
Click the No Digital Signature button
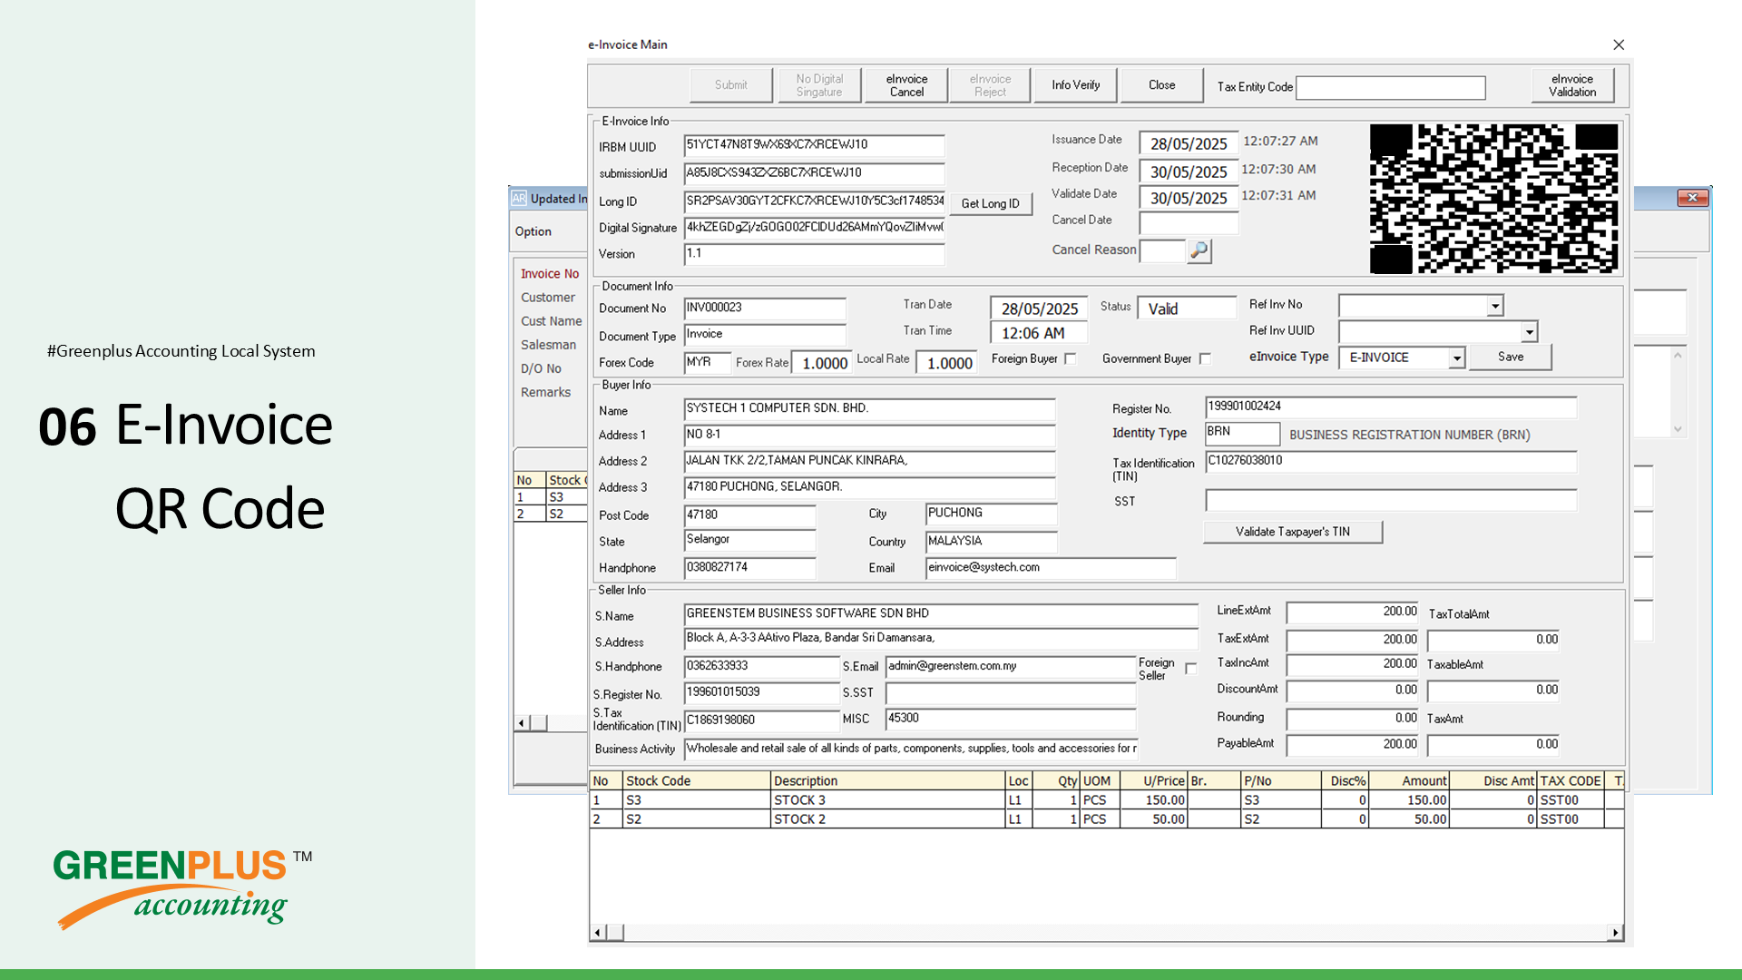click(819, 85)
